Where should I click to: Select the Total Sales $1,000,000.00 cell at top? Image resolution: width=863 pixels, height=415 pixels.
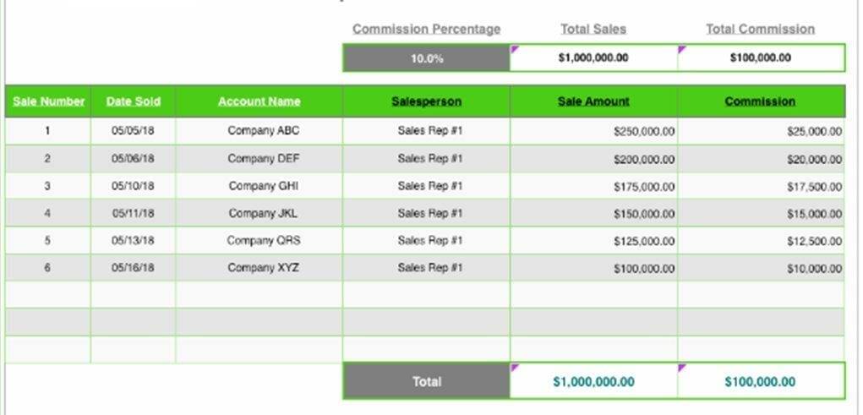click(593, 58)
